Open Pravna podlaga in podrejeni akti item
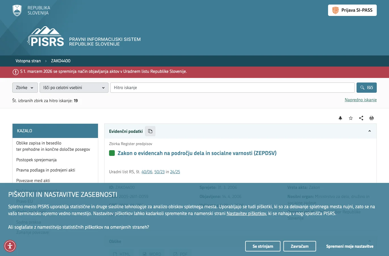 coord(46,170)
